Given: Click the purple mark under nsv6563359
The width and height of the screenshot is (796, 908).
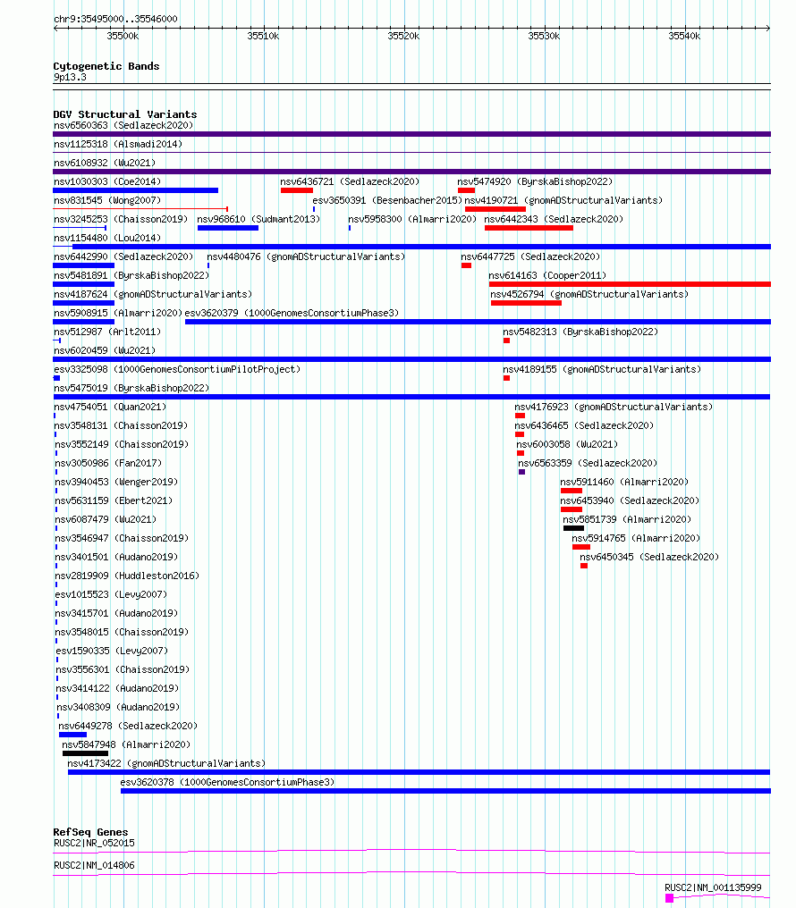Looking at the screenshot, I should click(522, 472).
